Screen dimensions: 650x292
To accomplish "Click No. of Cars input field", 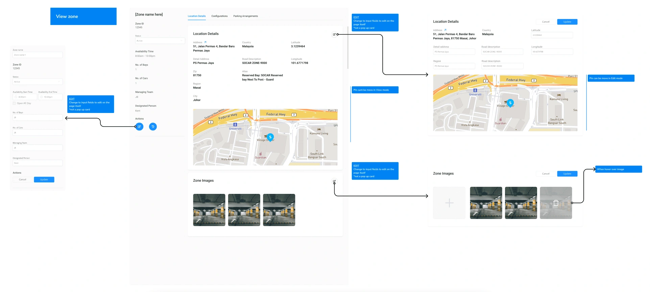I will pyautogui.click(x=38, y=133).
